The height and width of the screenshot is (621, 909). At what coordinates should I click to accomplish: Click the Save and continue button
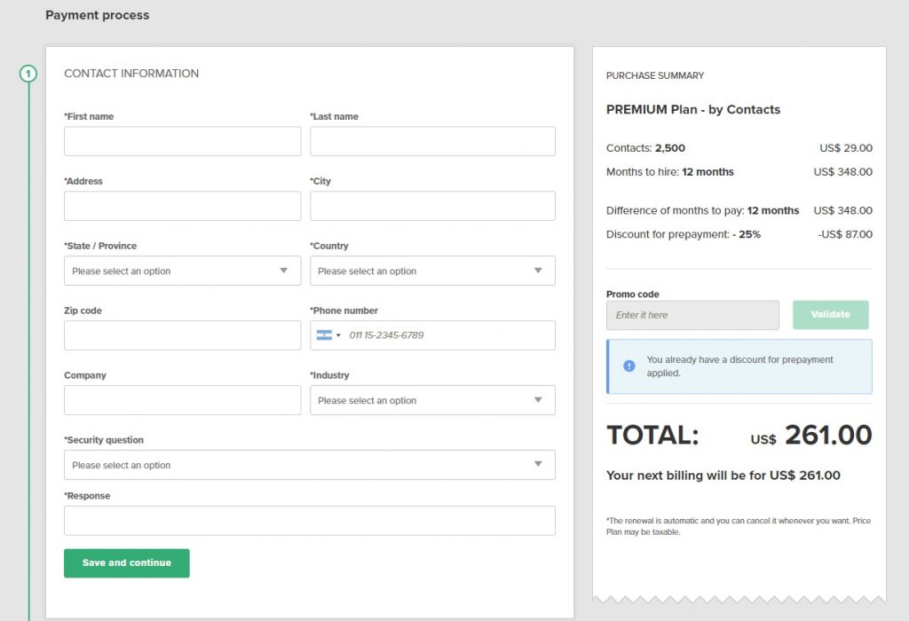(x=126, y=563)
